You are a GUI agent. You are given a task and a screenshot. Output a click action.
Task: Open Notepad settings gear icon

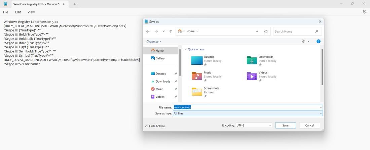pyautogui.click(x=364, y=12)
